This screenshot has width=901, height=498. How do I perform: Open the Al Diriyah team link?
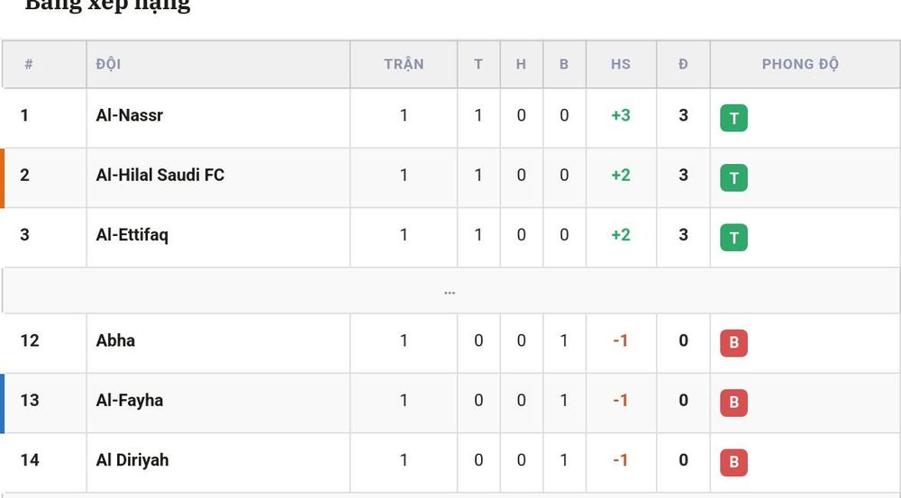coord(132,460)
